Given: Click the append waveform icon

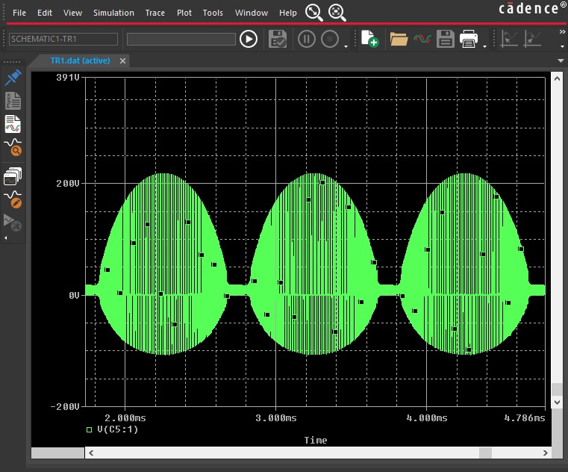Looking at the screenshot, I should pos(422,39).
